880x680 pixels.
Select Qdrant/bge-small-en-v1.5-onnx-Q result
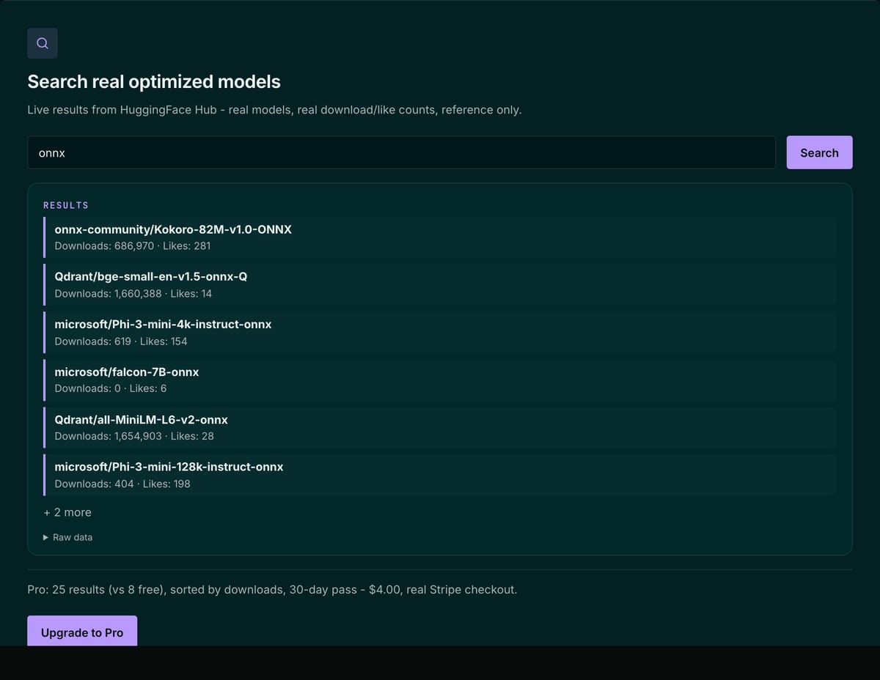(440, 285)
